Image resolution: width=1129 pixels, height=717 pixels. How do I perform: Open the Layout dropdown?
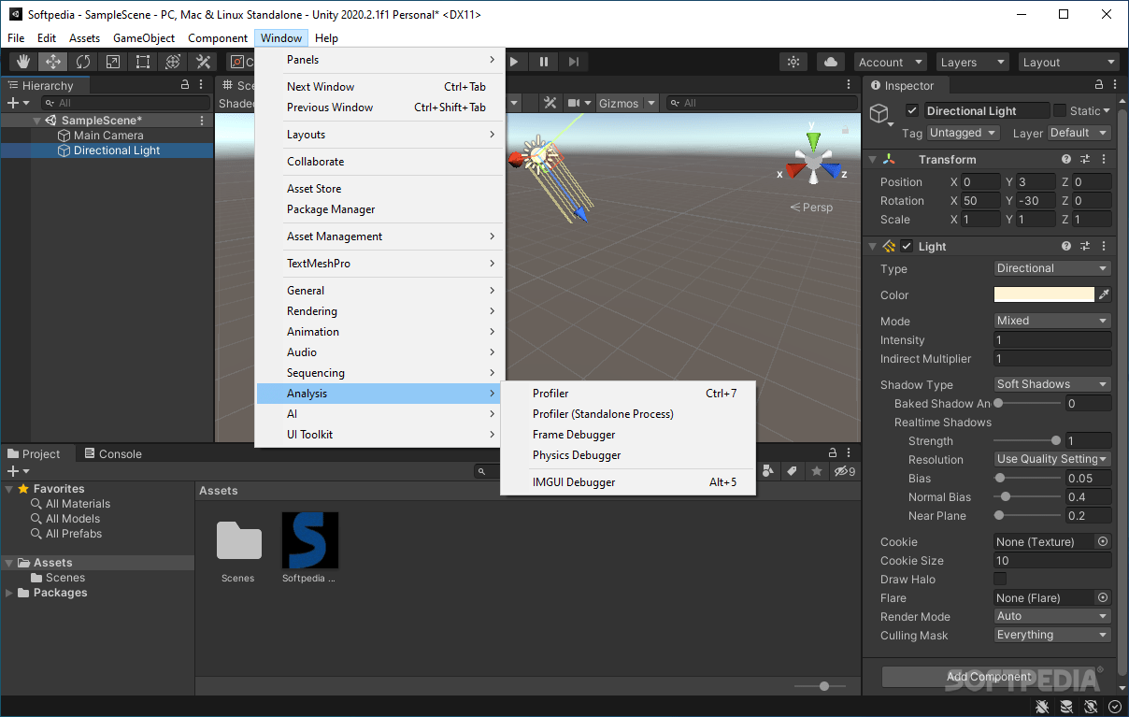pyautogui.click(x=1068, y=62)
